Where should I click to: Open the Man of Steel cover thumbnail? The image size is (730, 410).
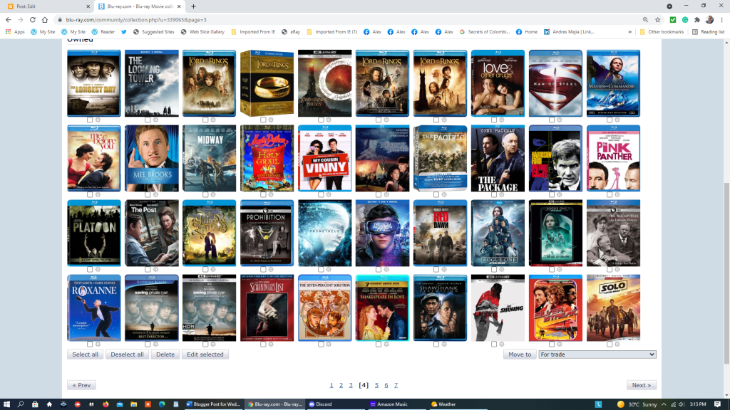(x=555, y=83)
